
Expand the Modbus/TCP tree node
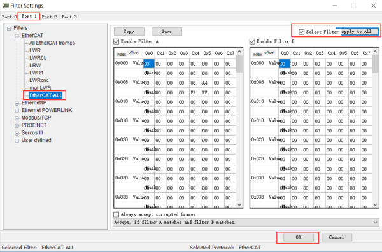click(x=17, y=118)
